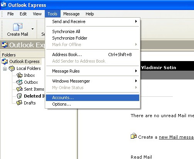The height and width of the screenshot is (159, 194).
Task: Choose Message Rules menu entry
Action: tap(93, 71)
